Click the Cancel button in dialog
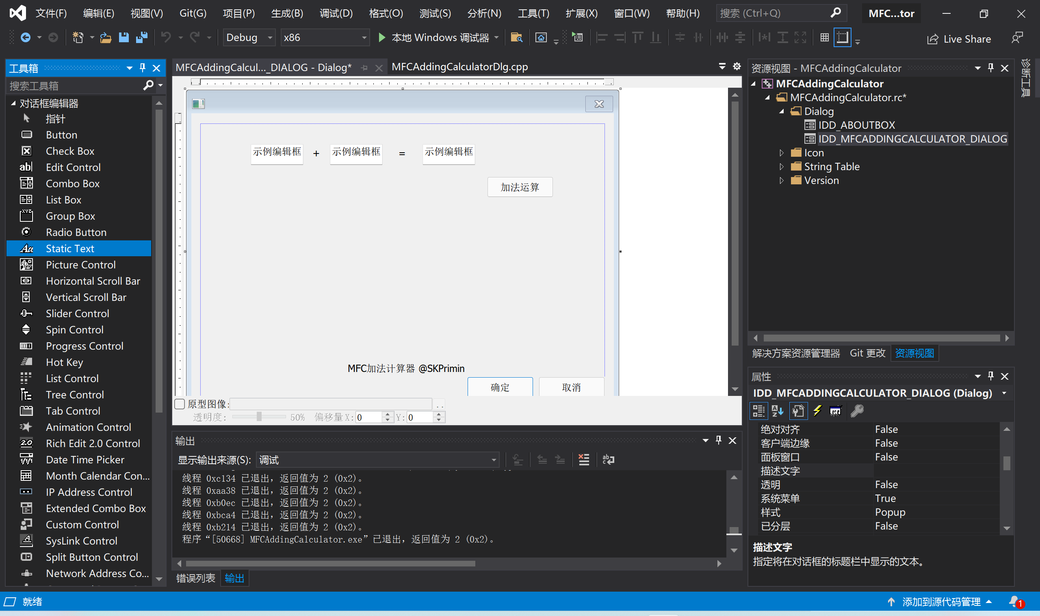1040x616 pixels. click(571, 387)
